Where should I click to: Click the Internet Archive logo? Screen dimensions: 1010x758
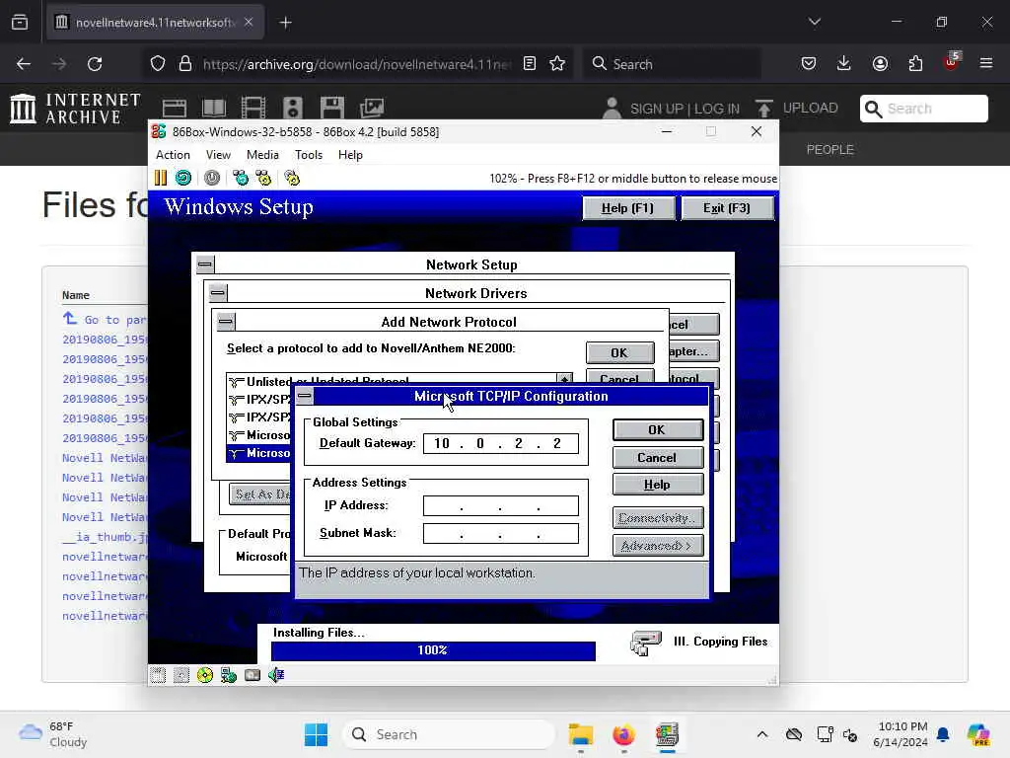pos(75,108)
